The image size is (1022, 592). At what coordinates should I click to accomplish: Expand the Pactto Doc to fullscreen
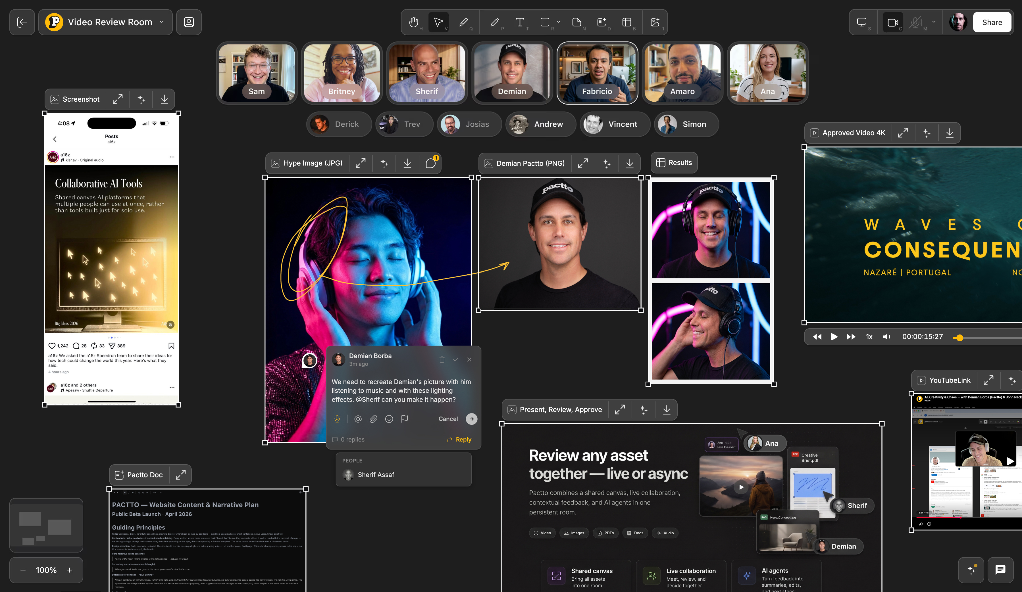click(180, 475)
